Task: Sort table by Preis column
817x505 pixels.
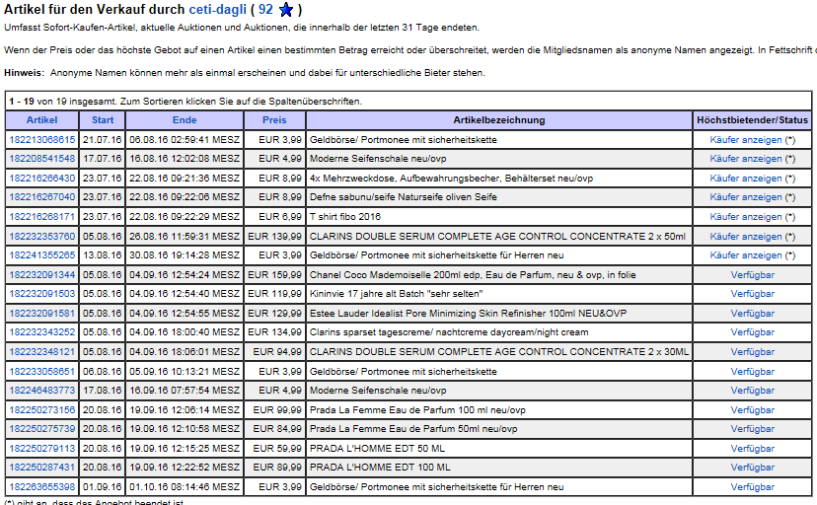Action: click(274, 120)
